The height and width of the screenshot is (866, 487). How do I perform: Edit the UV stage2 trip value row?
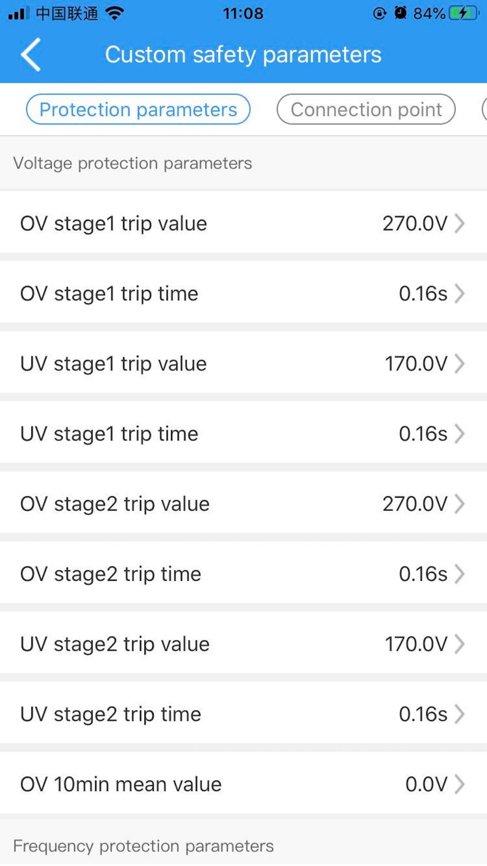click(243, 644)
